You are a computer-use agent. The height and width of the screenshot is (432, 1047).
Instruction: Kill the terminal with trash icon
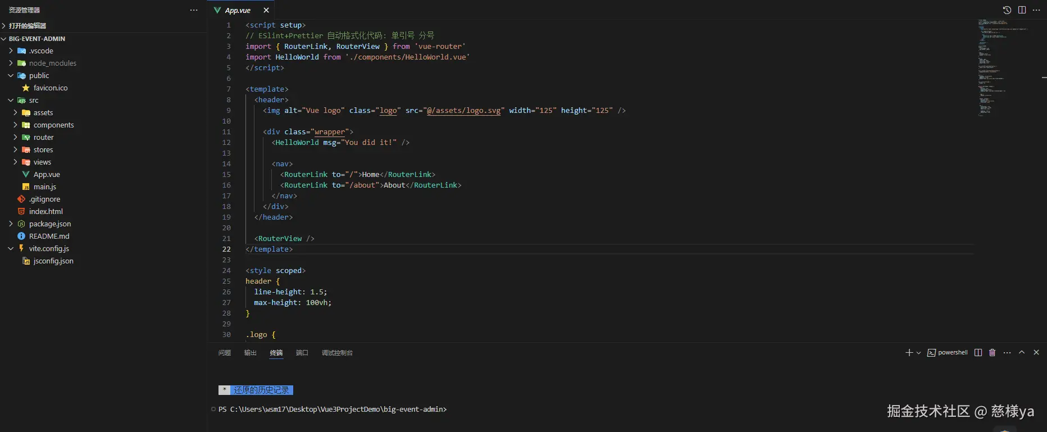click(x=993, y=353)
